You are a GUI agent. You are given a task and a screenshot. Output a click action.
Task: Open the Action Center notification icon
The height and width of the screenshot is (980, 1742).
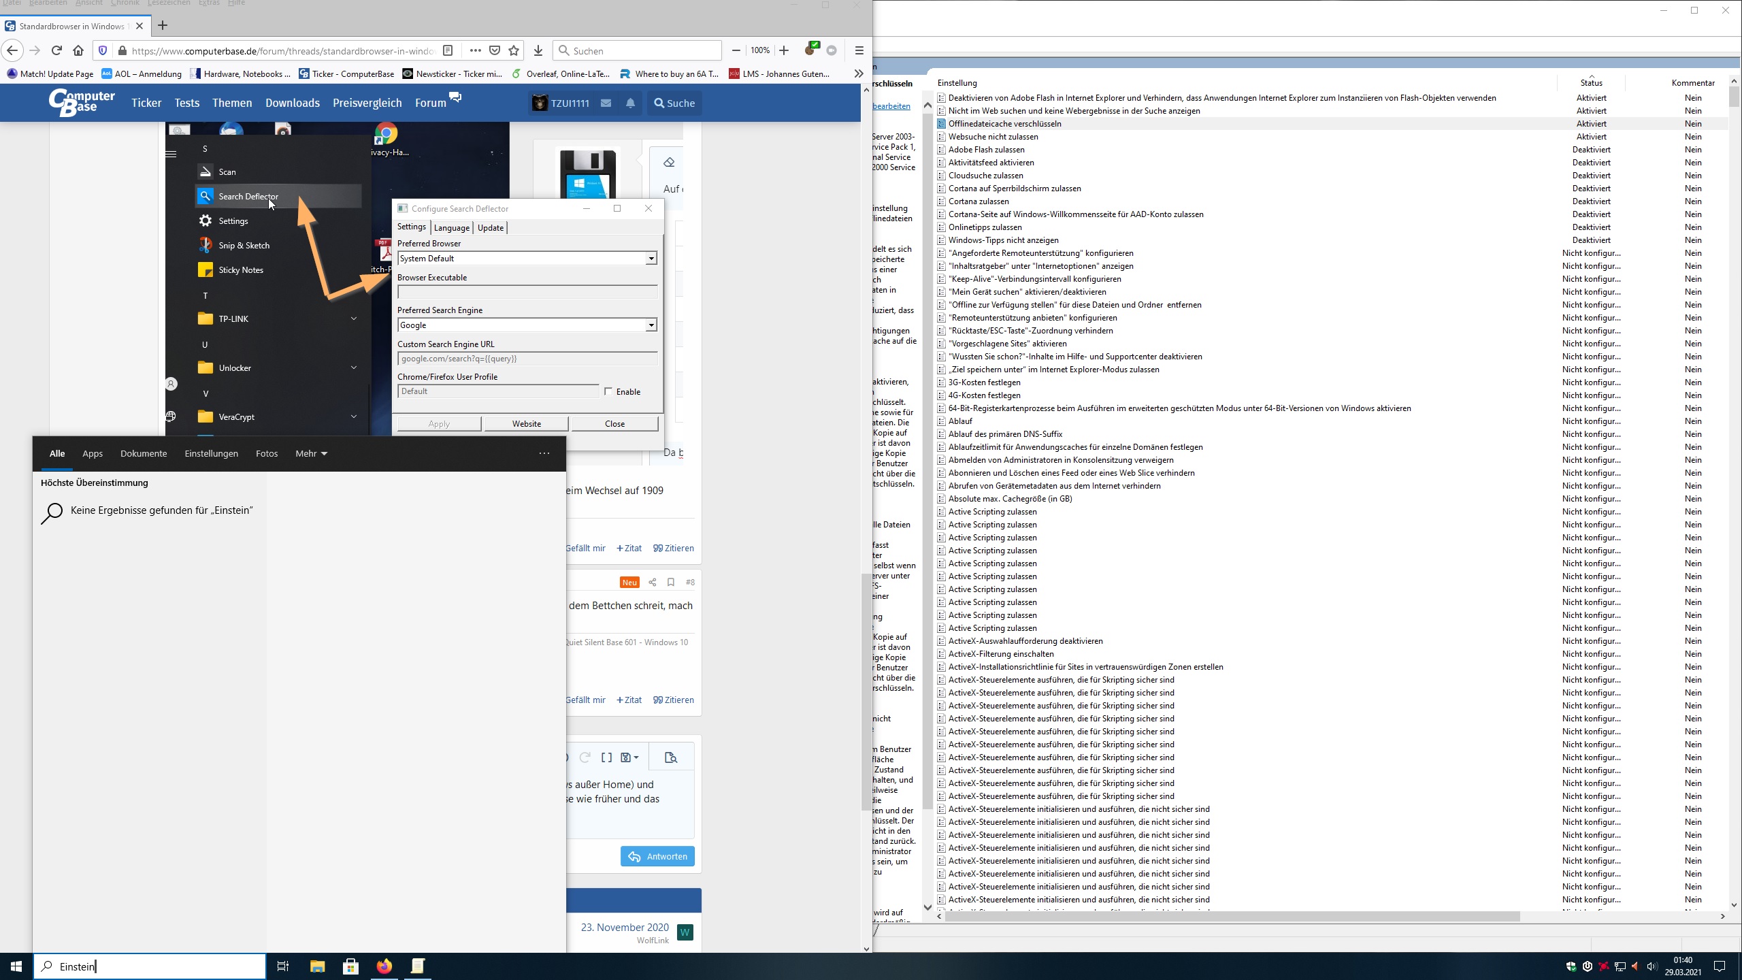[x=1720, y=966]
